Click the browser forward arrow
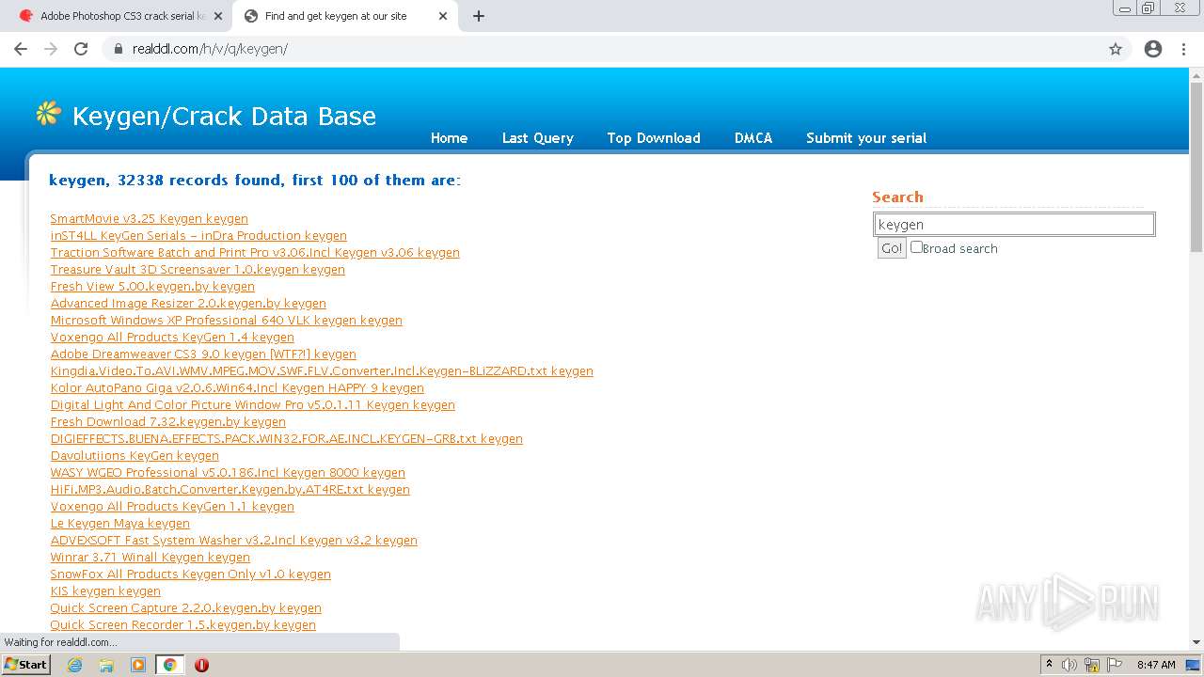1204x677 pixels. point(51,49)
